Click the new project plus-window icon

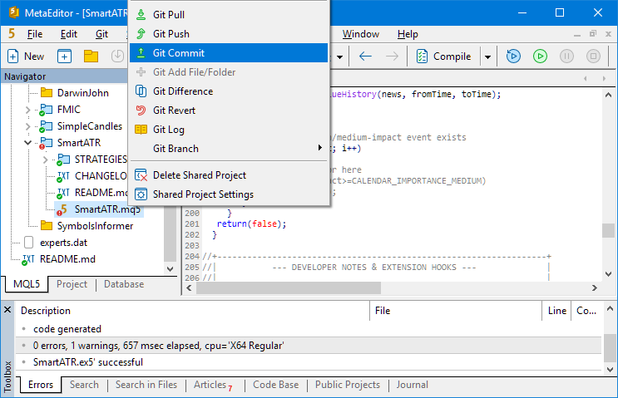[x=64, y=57]
